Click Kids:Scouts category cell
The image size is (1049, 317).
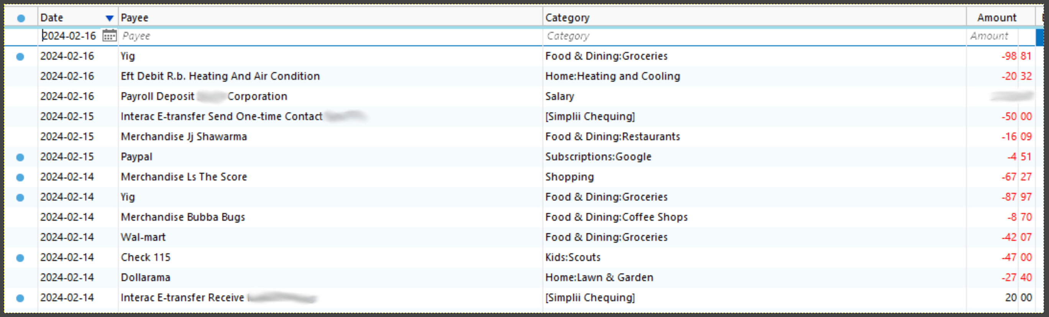(x=573, y=258)
